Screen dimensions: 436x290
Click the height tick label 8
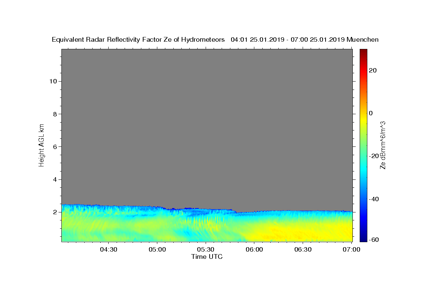click(x=54, y=114)
